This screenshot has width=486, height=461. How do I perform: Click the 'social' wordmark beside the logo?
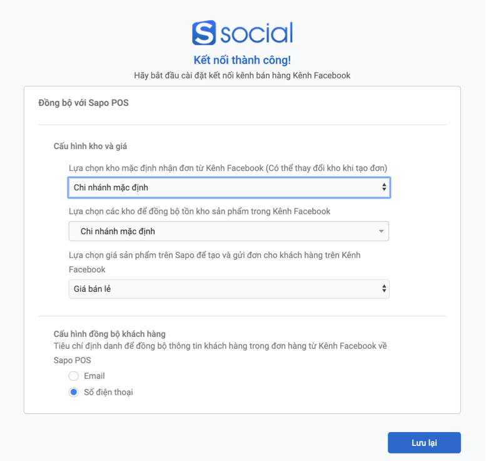coord(256,33)
